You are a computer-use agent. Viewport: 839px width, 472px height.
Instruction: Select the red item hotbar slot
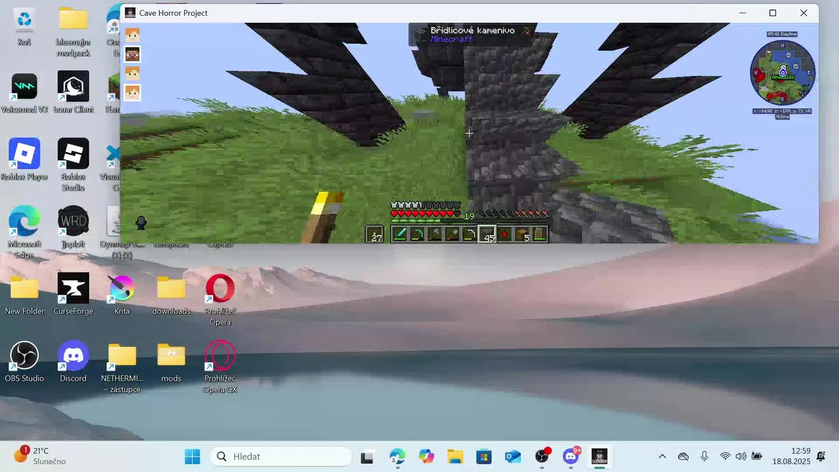pos(505,234)
